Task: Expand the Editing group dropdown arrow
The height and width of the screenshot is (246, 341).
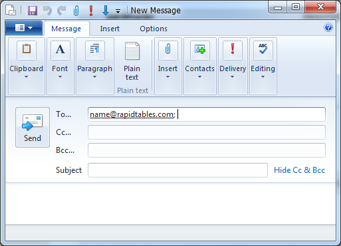Action: coord(263,76)
